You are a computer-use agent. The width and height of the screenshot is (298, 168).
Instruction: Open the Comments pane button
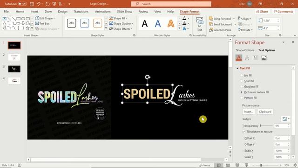284,11
